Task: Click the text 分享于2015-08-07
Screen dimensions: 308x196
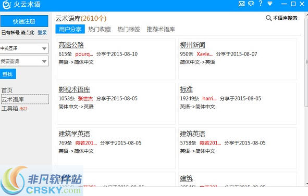Action: tap(237, 54)
